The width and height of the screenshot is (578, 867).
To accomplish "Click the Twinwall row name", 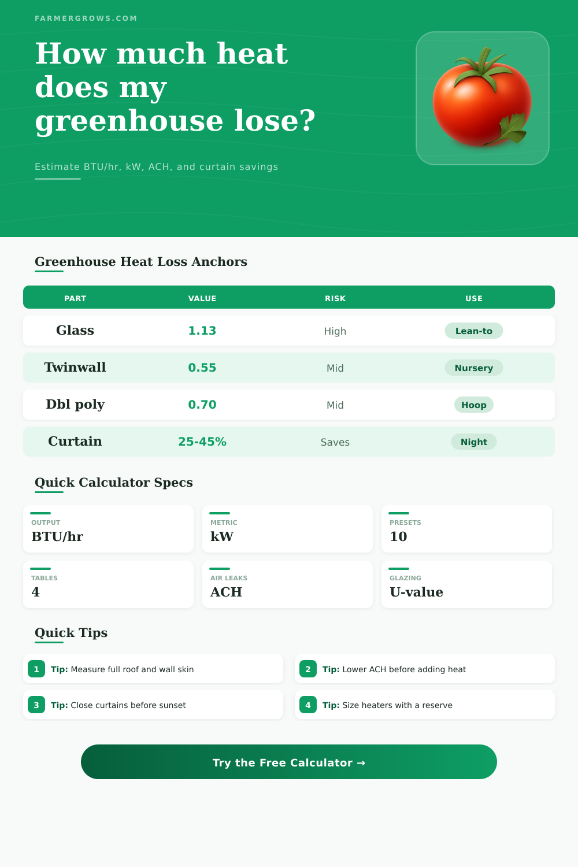I will [x=75, y=367].
